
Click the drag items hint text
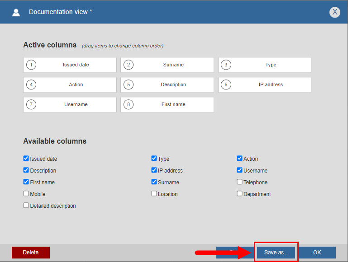[123, 46]
